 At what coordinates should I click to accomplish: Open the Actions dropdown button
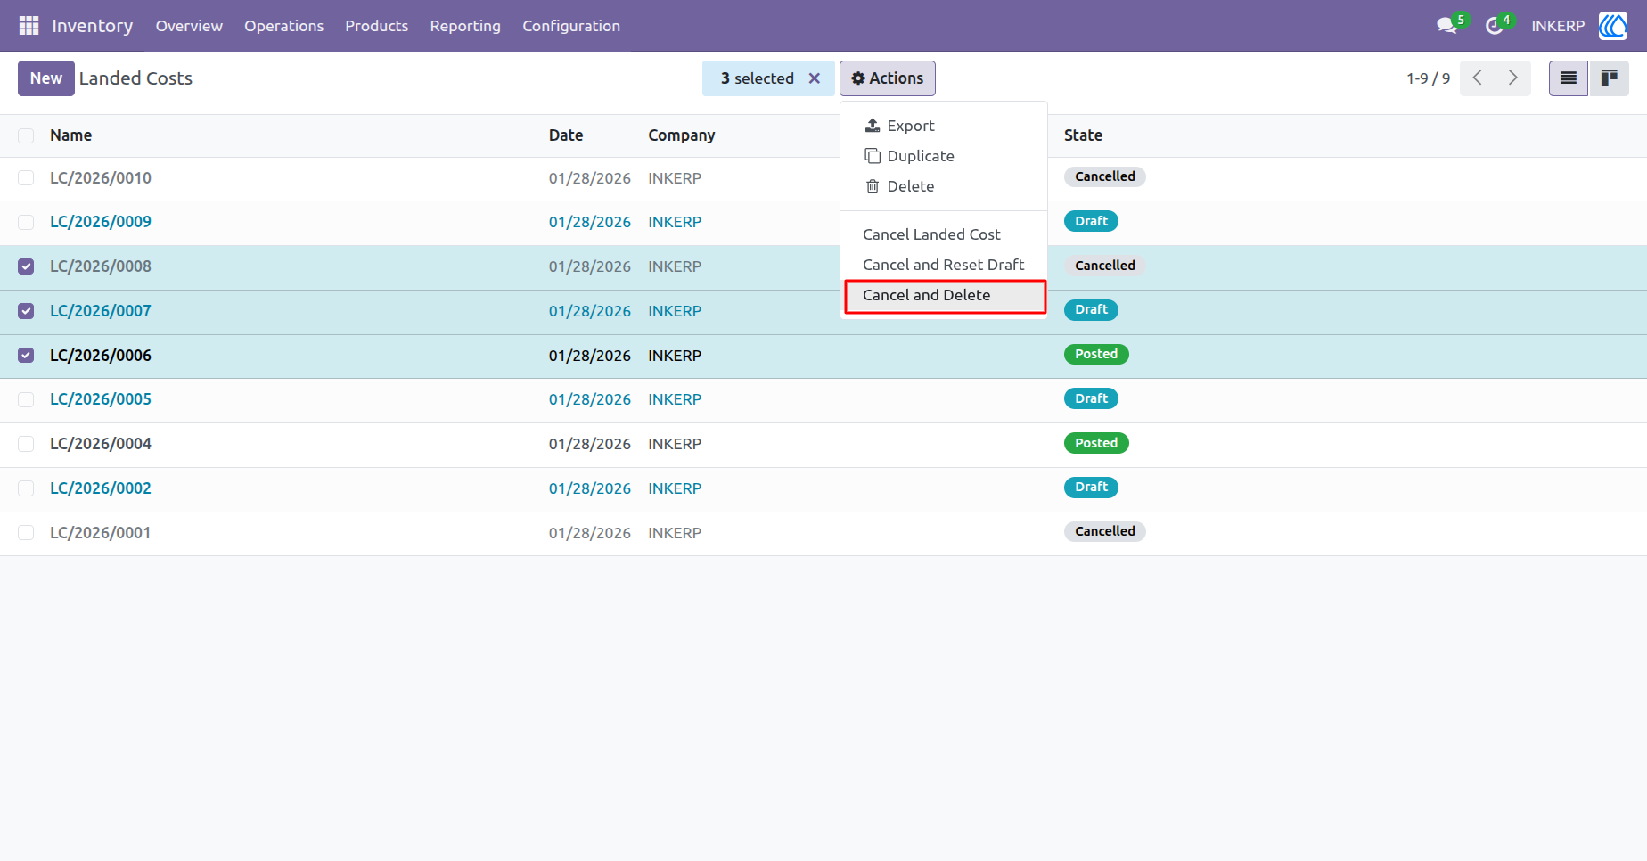[x=887, y=78]
